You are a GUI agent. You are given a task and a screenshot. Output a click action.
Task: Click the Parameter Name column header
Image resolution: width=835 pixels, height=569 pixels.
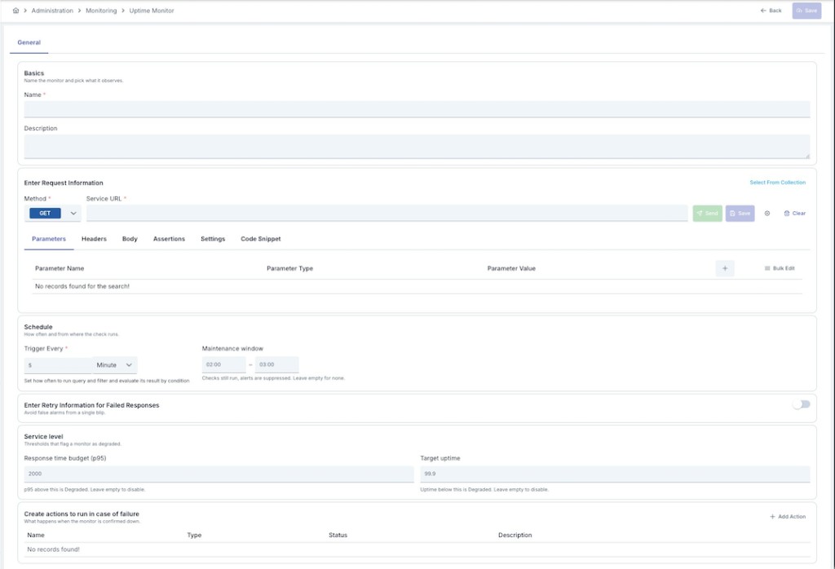pyautogui.click(x=60, y=269)
